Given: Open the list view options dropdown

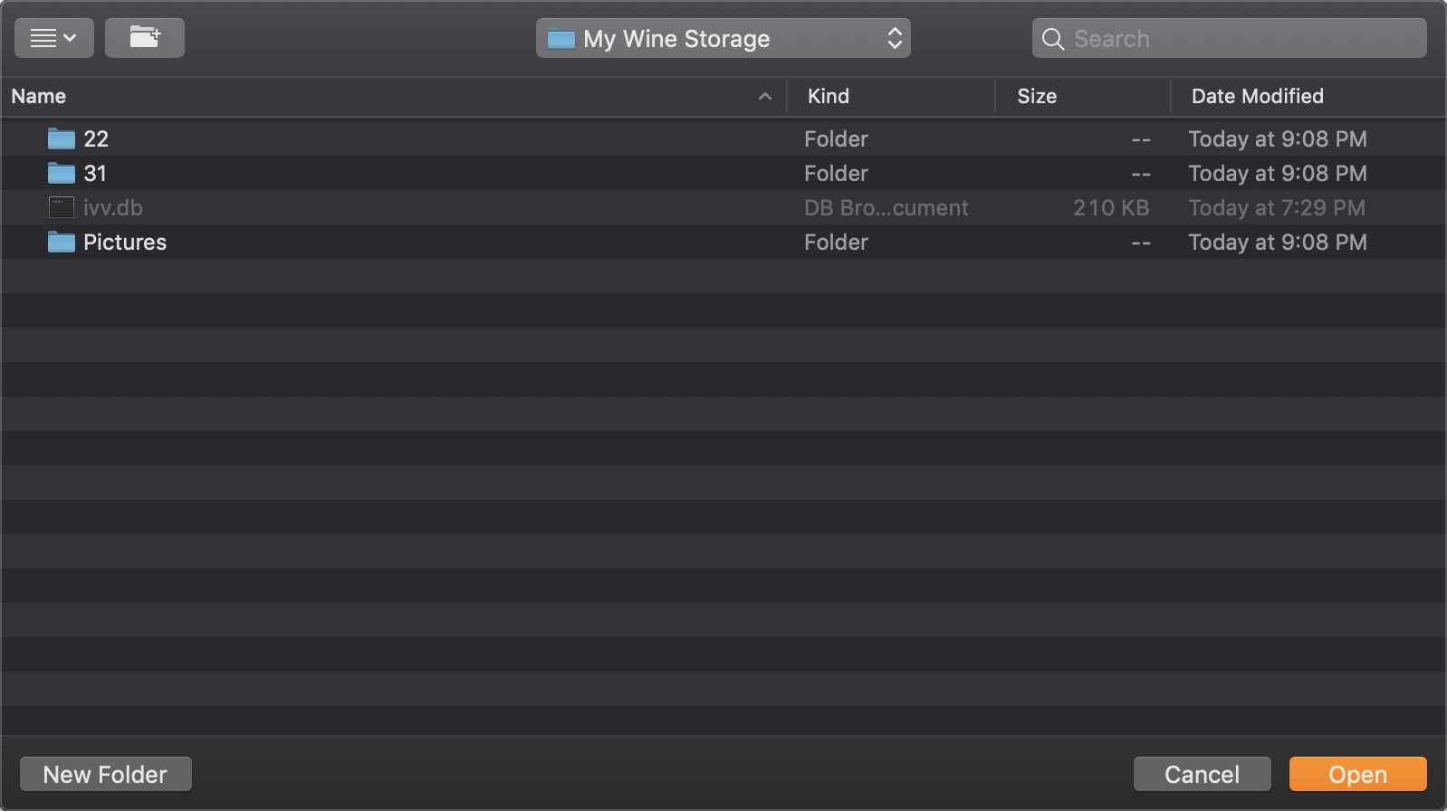Looking at the screenshot, I should click(x=53, y=38).
